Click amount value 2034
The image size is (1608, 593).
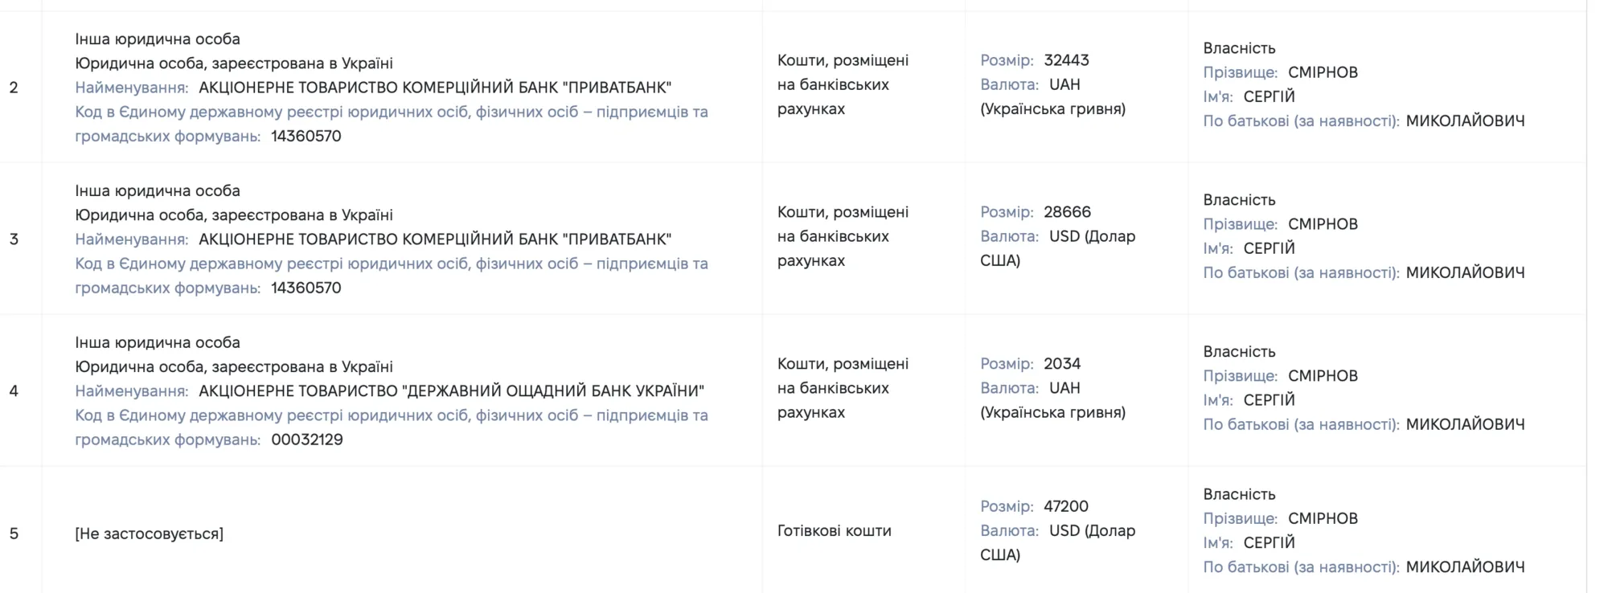click(x=1062, y=364)
